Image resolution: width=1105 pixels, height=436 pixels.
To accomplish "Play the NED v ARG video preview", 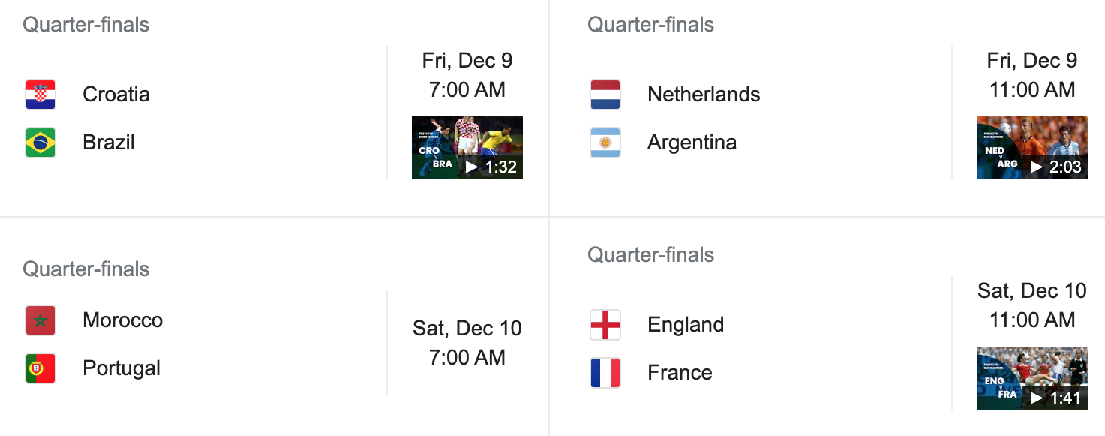I will [1032, 147].
